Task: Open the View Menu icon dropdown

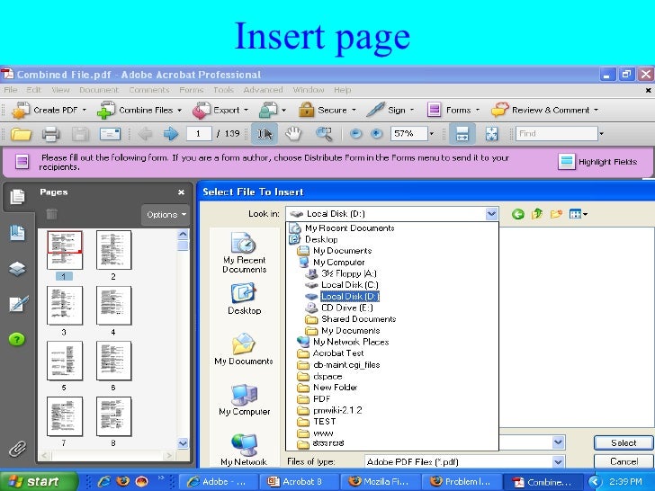Action: 579,214
